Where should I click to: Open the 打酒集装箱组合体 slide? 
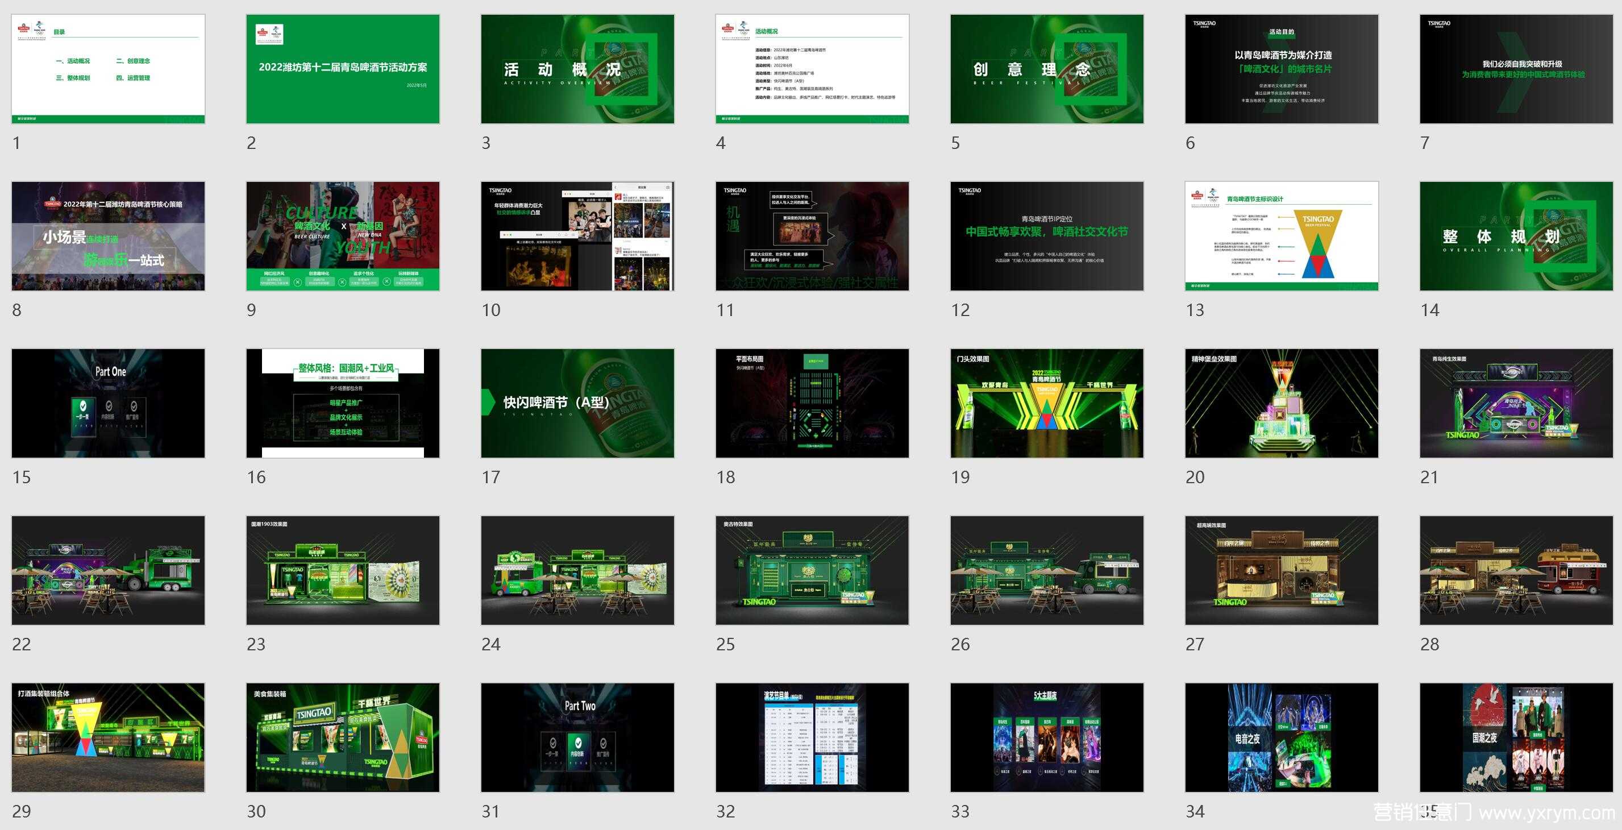[x=109, y=737]
